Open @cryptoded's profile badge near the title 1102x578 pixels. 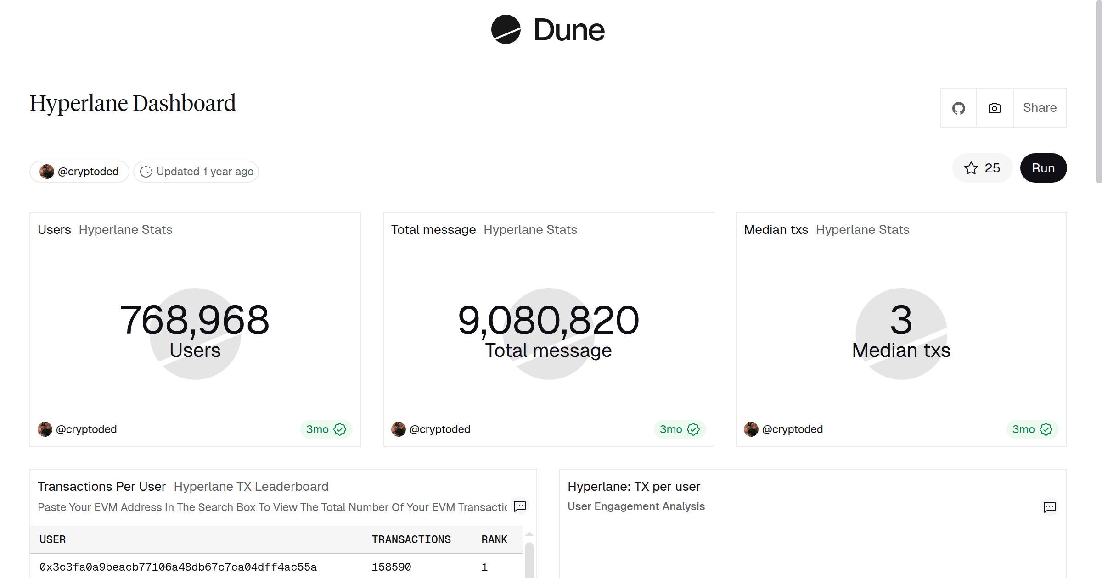(79, 171)
